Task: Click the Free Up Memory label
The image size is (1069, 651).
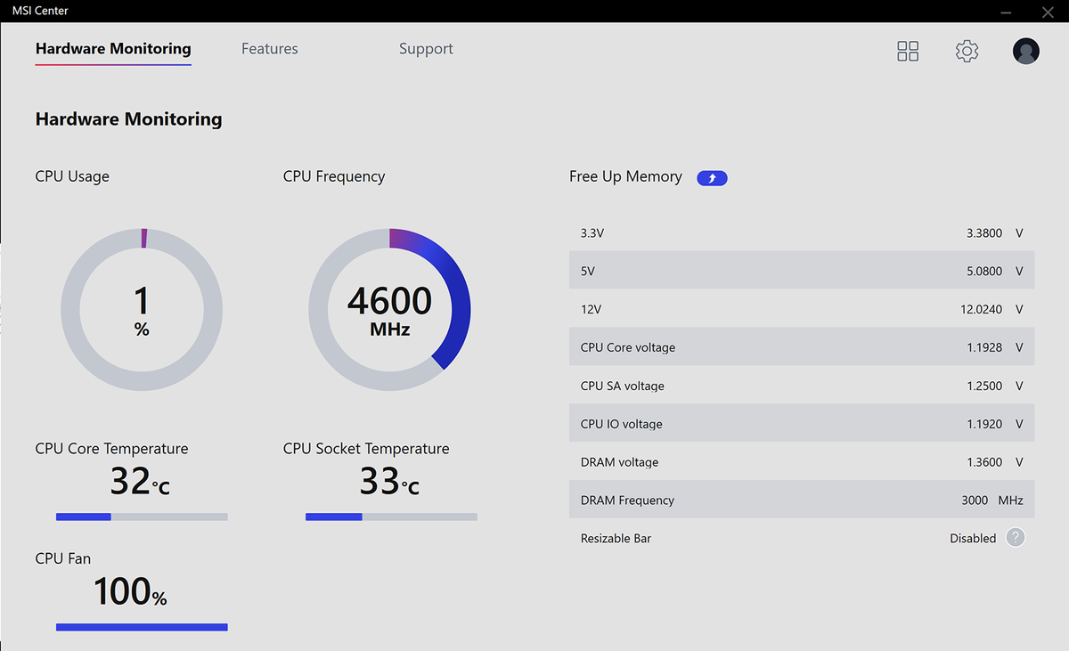Action: click(625, 176)
